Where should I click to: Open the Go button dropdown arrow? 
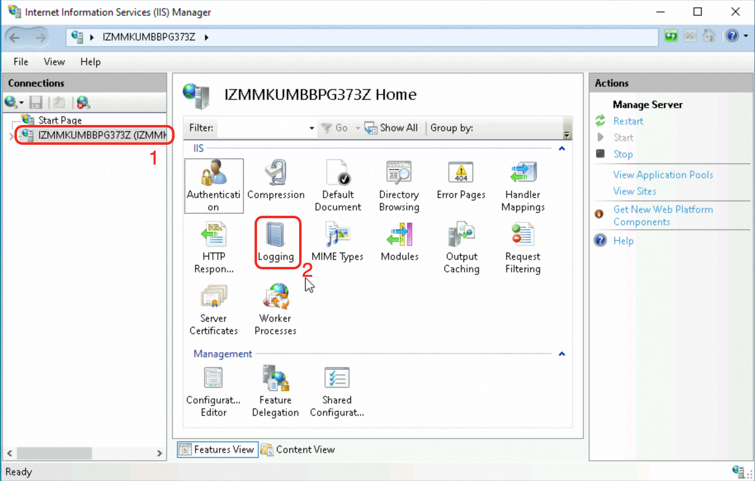358,128
